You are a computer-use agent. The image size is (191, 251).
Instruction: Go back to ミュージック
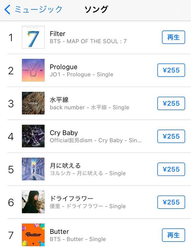click(38, 9)
